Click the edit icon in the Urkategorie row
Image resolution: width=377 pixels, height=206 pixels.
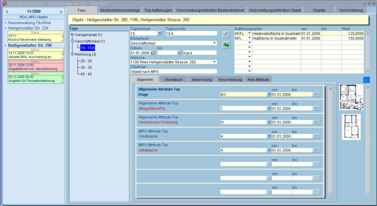[316, 136]
